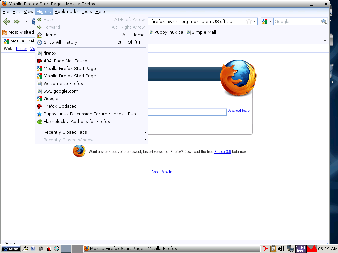Click the speaker volume tray icon

pos(281,249)
